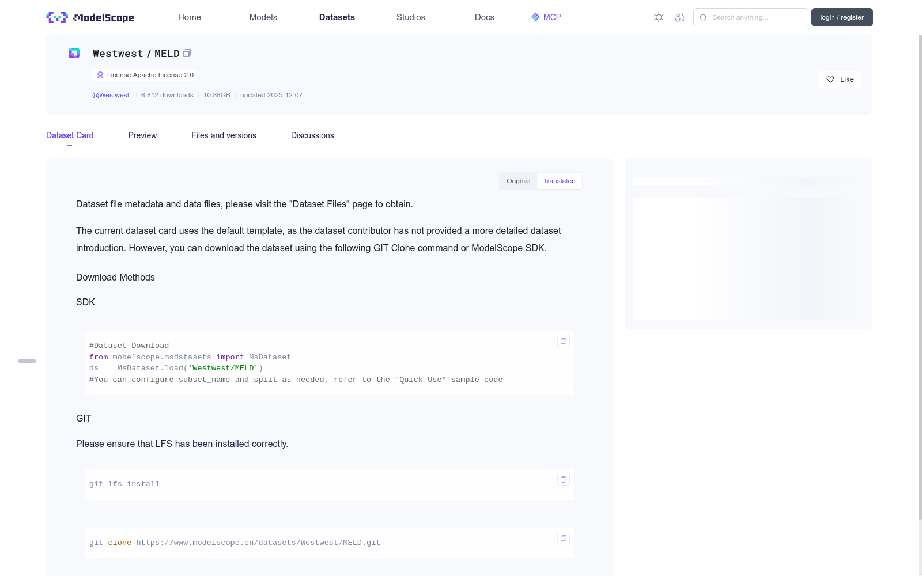This screenshot has width=922, height=576.
Task: Click the page vertical scrollbar
Action: pos(920,276)
